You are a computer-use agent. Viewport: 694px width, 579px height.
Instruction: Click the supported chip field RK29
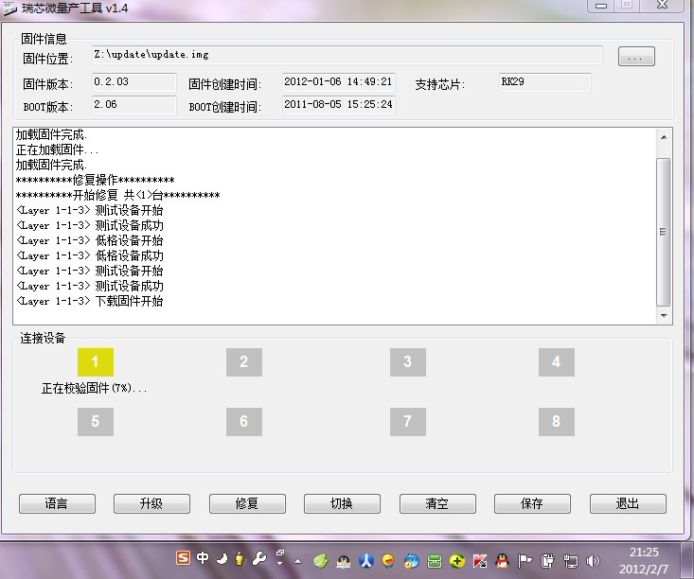pos(544,82)
